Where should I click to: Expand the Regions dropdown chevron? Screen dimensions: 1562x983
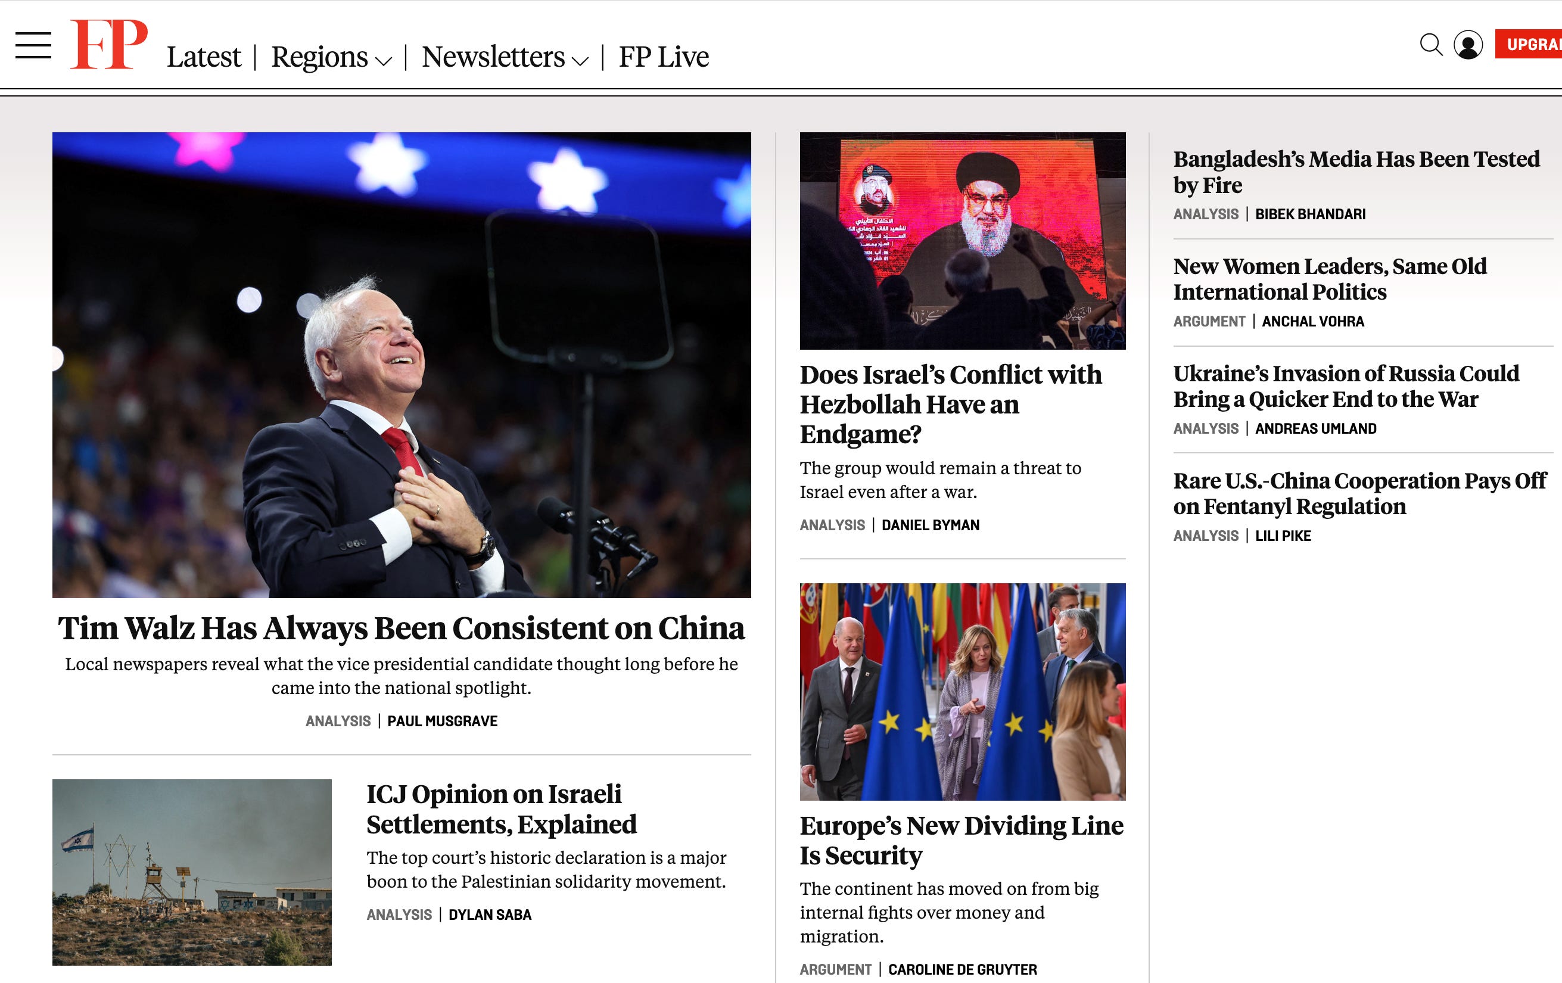(384, 61)
